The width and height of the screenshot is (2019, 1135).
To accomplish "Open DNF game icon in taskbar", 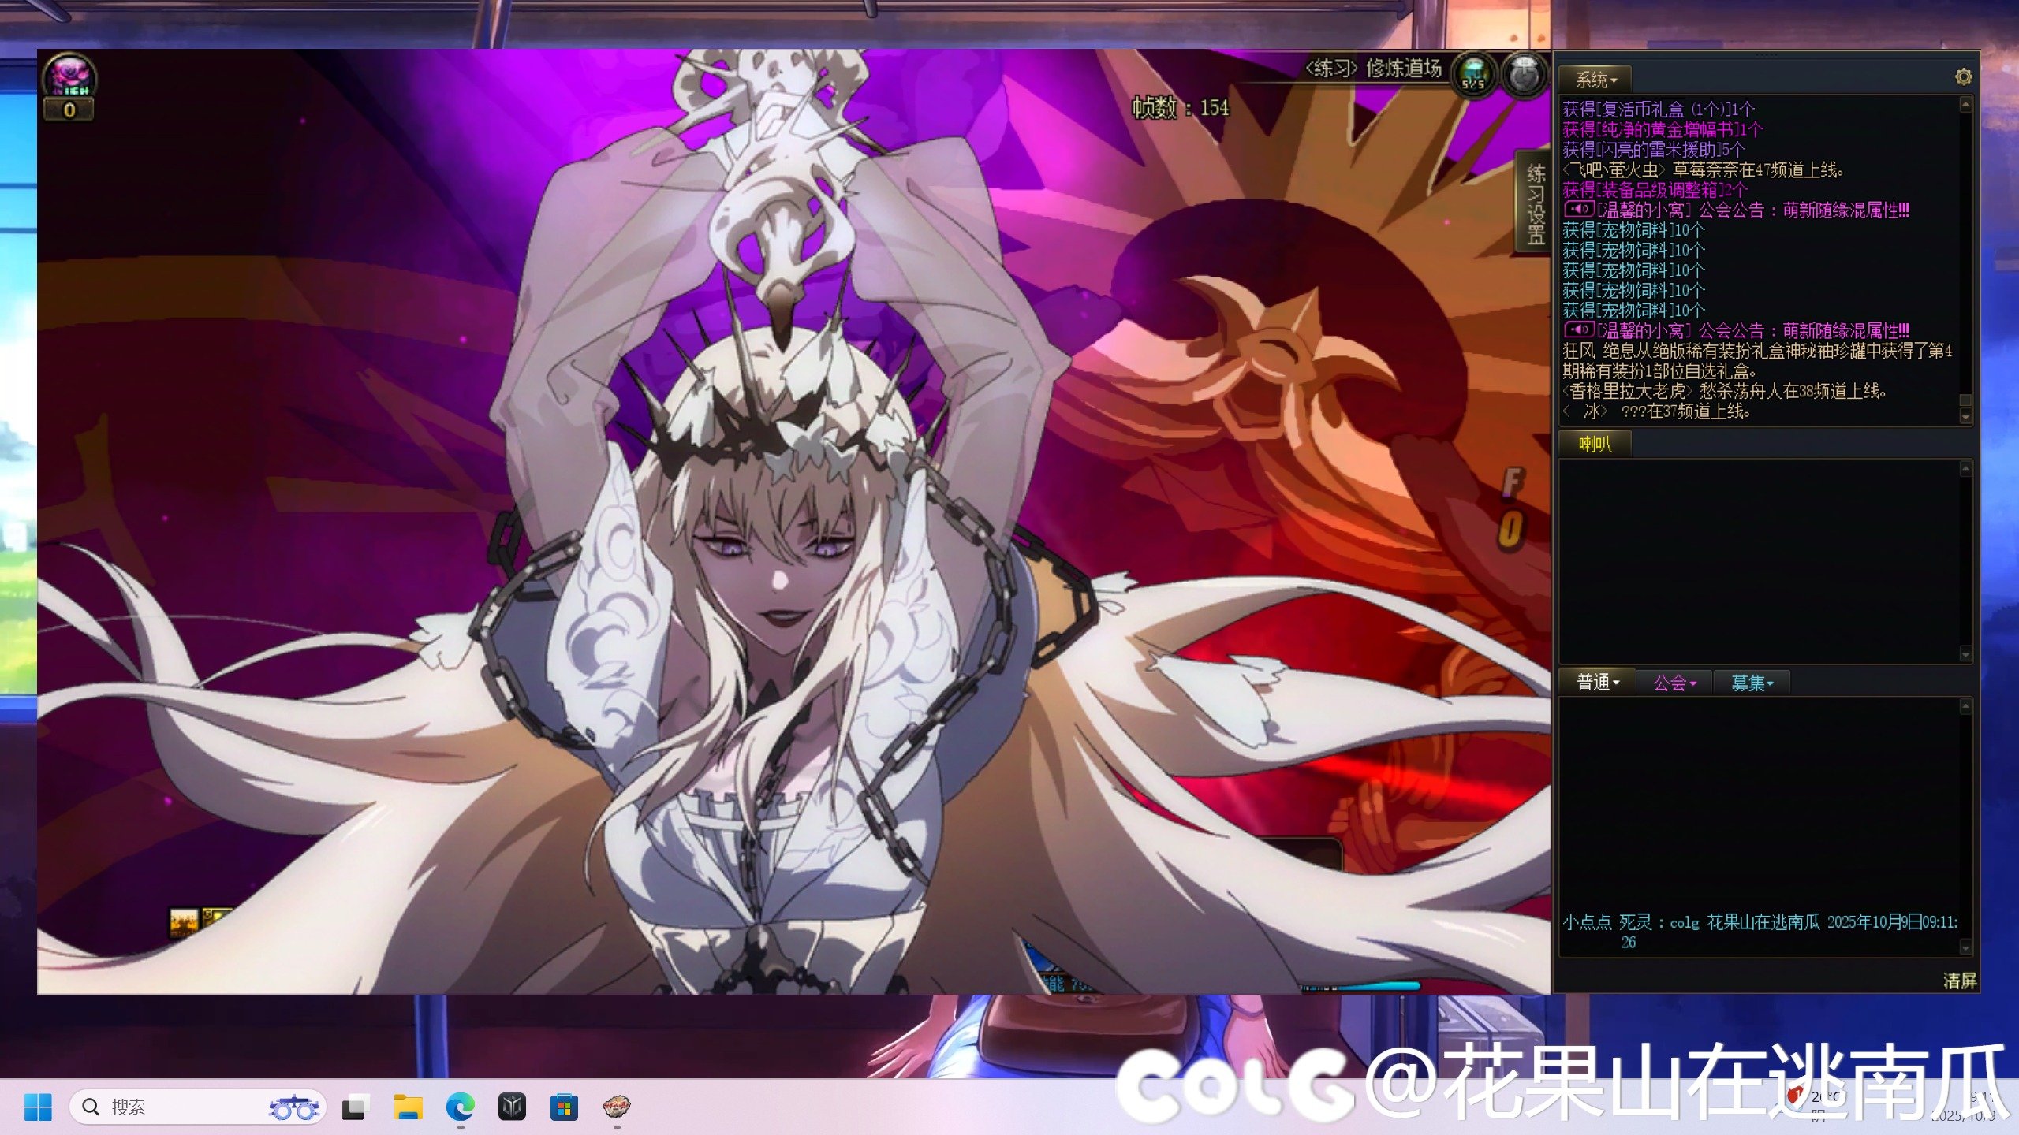I will point(617,1107).
